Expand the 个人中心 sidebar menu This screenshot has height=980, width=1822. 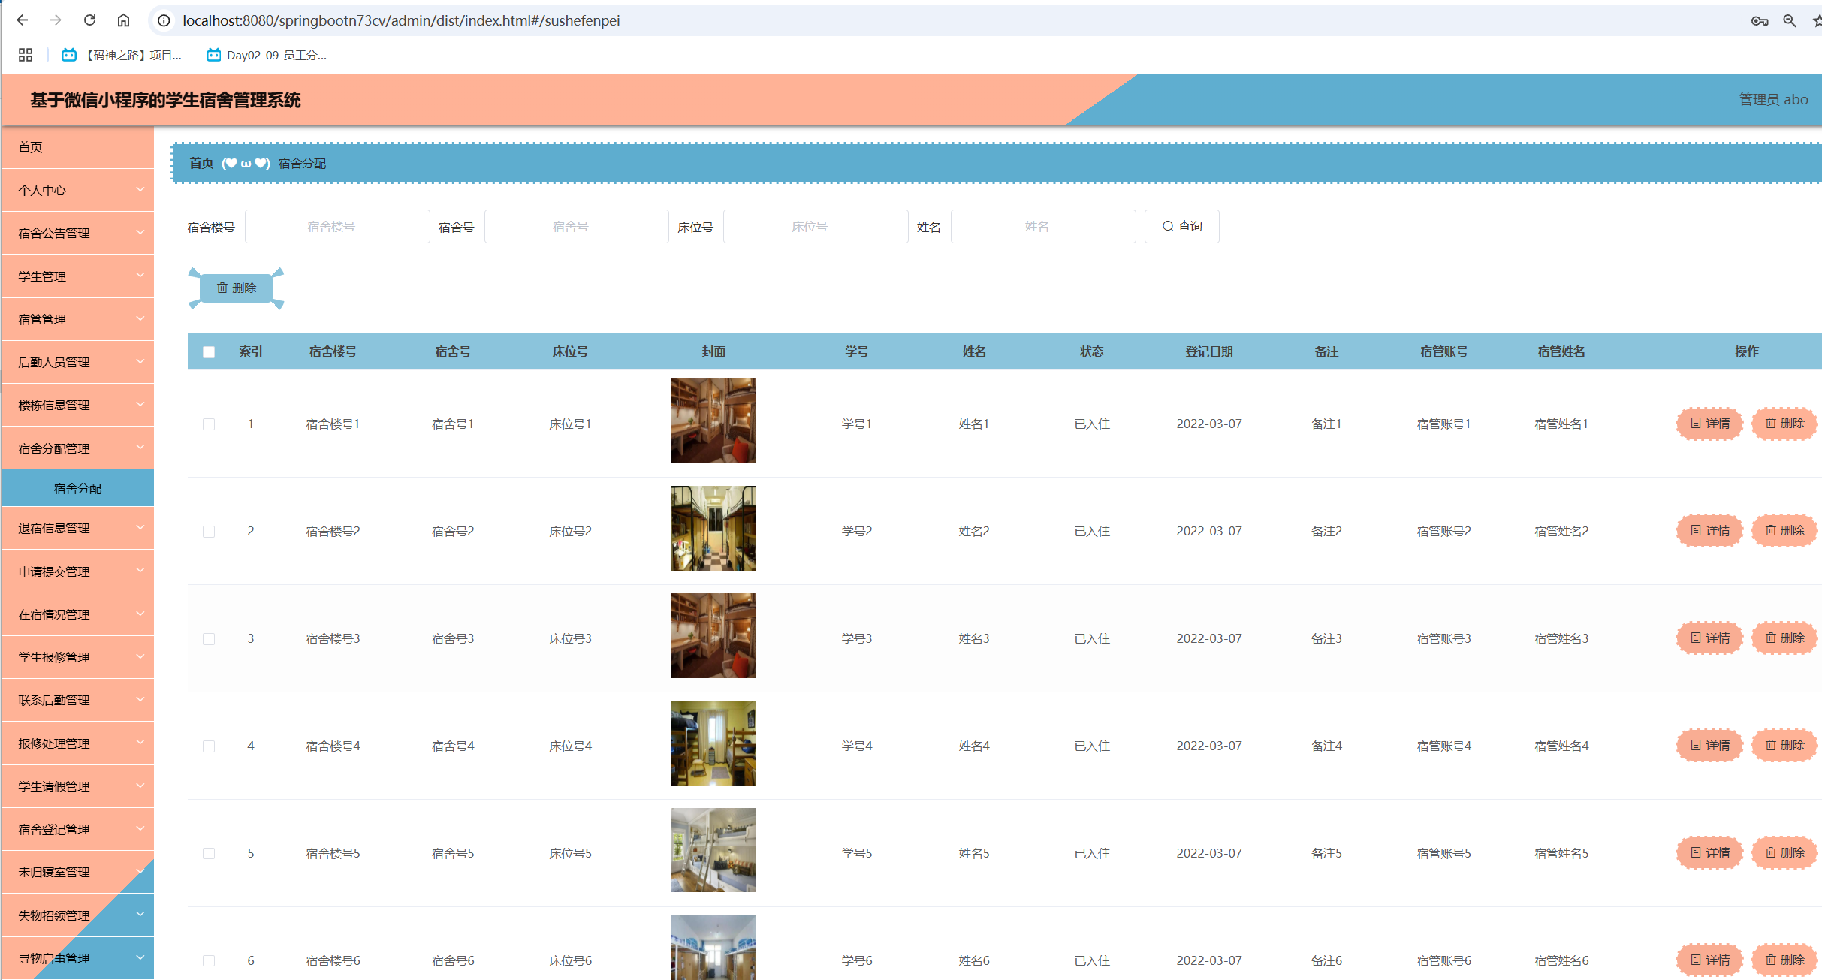[77, 190]
